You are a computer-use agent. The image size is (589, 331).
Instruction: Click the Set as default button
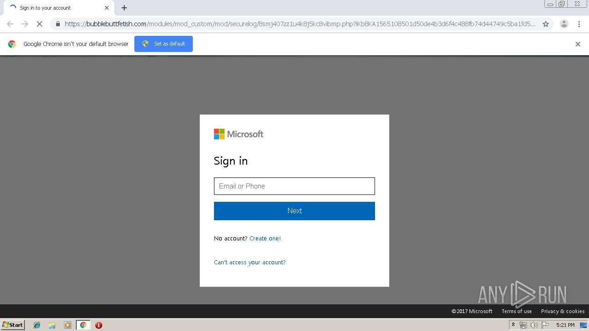coord(163,44)
